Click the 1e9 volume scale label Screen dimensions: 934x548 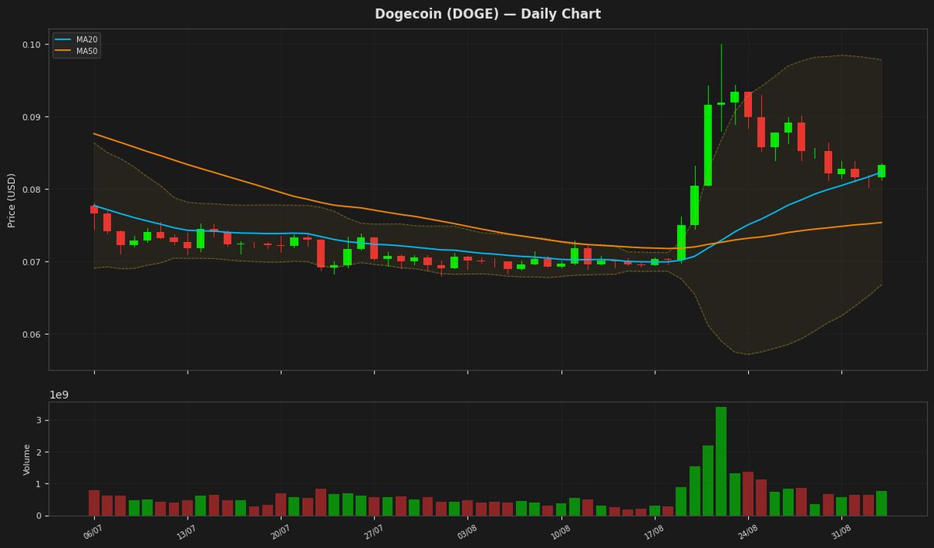click(x=59, y=395)
